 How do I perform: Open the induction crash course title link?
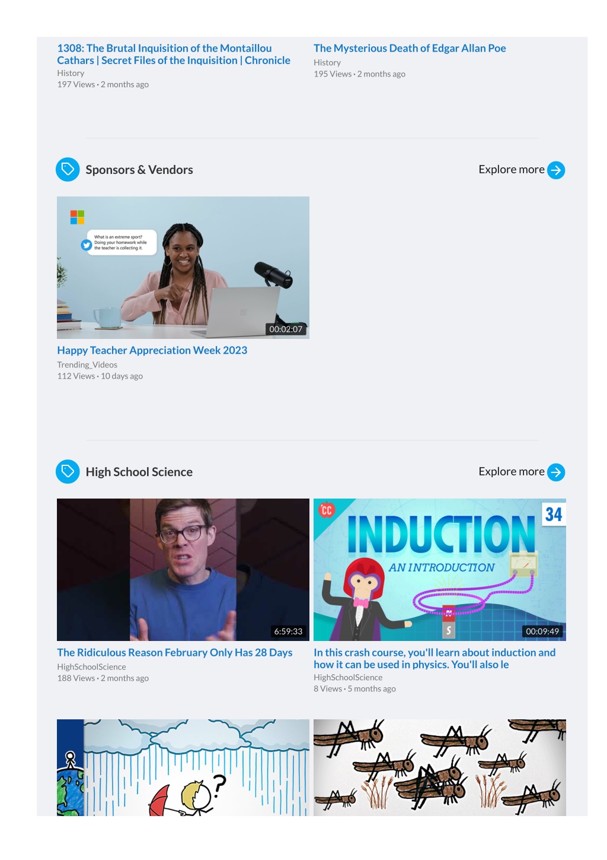(435, 658)
